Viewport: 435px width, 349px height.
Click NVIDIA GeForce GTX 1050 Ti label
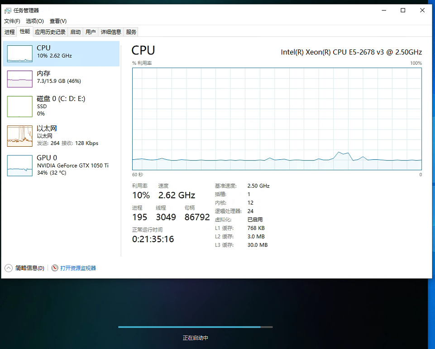(x=73, y=165)
